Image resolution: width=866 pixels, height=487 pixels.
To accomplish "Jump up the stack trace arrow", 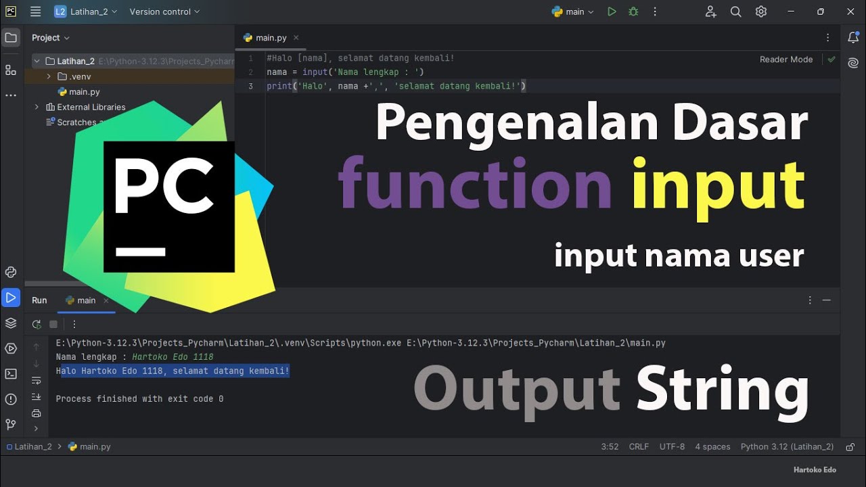I will point(37,347).
